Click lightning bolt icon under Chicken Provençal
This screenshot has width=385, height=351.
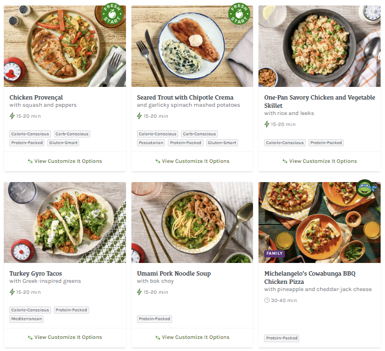12,116
